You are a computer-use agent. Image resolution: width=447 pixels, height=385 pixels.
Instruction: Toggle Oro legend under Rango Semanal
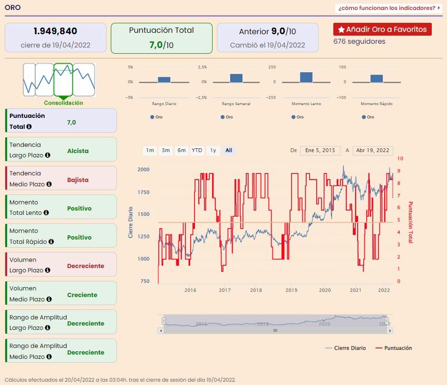pos(227,117)
